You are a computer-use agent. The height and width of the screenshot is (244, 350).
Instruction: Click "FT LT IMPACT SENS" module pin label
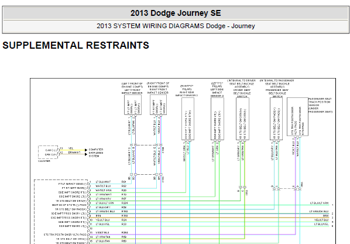pyautogui.click(x=73, y=184)
